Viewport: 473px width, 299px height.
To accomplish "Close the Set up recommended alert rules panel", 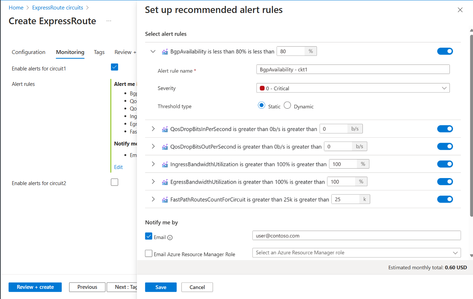I will pyautogui.click(x=460, y=10).
